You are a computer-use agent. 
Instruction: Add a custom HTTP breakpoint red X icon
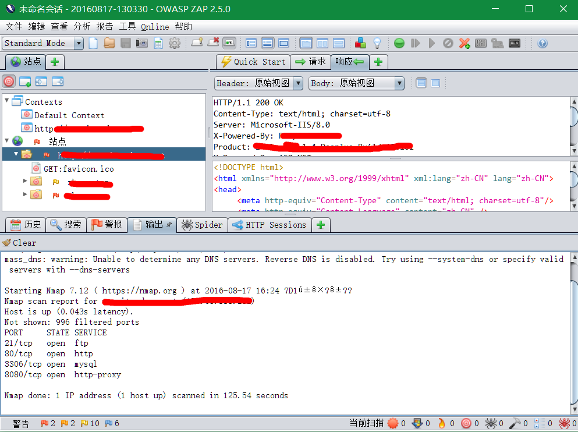click(464, 43)
